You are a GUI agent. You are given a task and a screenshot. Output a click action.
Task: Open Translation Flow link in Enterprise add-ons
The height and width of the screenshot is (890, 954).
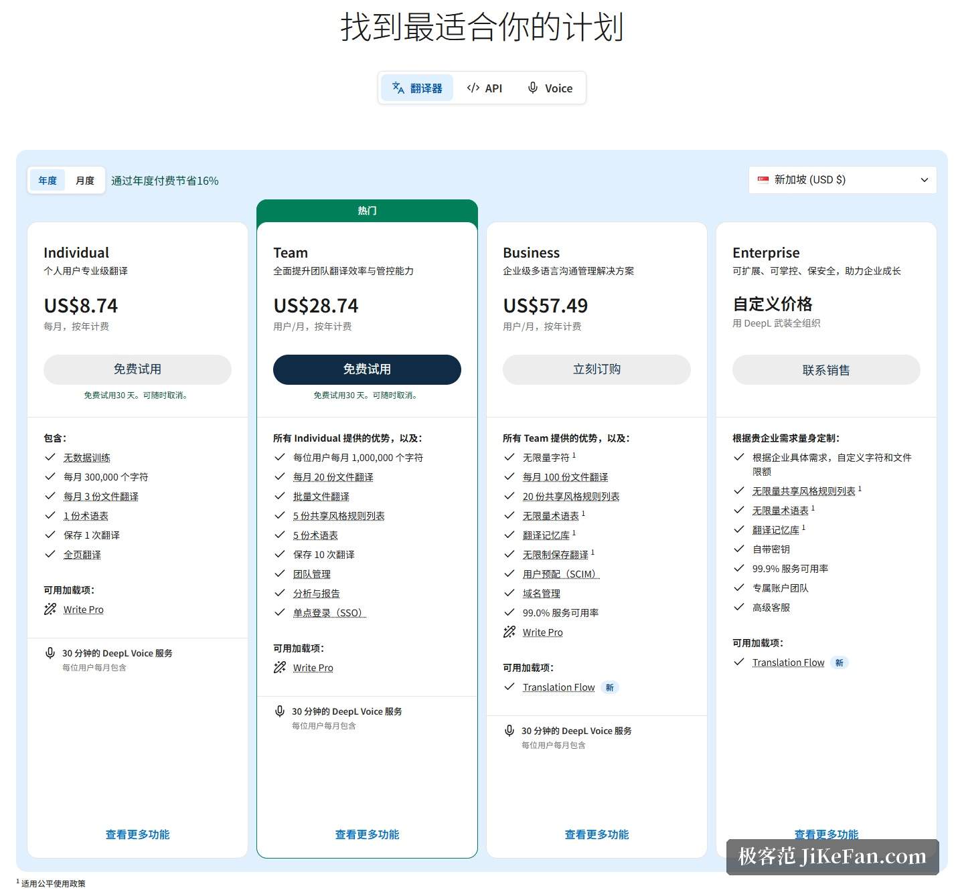tap(789, 662)
